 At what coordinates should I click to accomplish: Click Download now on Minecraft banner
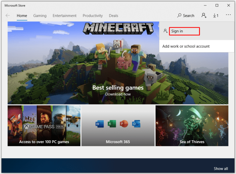click(118, 94)
